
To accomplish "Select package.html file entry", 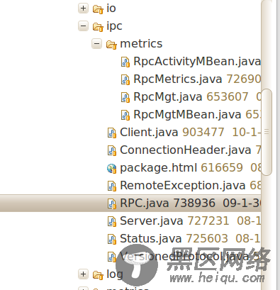I will coord(158,168).
